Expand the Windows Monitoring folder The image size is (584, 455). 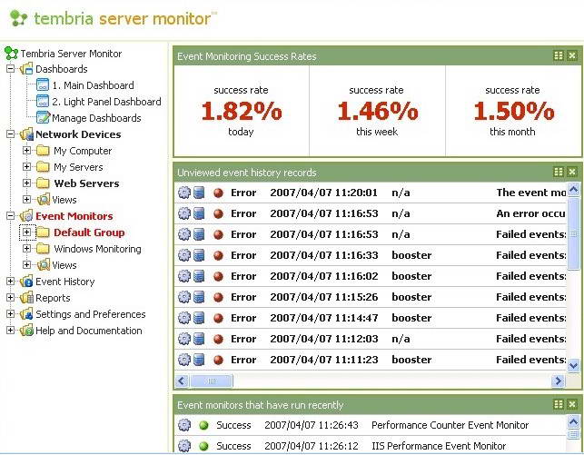[x=26, y=249]
